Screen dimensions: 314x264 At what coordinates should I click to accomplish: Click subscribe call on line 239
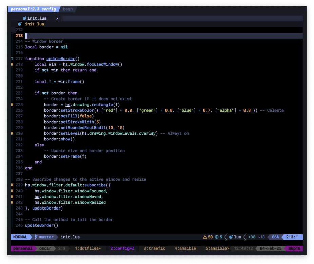tap(95, 185)
